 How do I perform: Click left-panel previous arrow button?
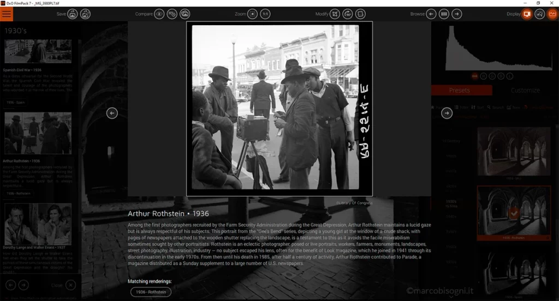pyautogui.click(x=11, y=285)
